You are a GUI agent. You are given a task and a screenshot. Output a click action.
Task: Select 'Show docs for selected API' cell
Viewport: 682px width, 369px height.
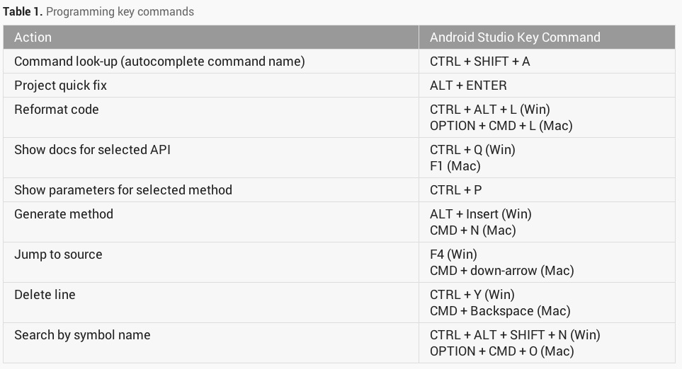click(x=92, y=150)
